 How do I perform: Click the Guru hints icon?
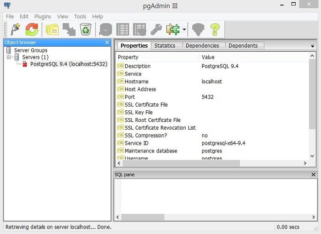click(x=198, y=29)
